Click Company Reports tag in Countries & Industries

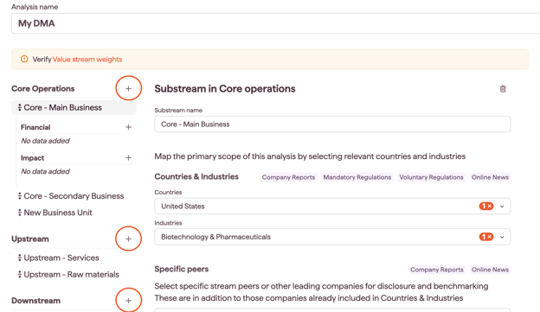pyautogui.click(x=288, y=177)
